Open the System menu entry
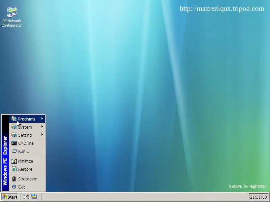The width and height of the screenshot is (270, 202). [x=27, y=127]
